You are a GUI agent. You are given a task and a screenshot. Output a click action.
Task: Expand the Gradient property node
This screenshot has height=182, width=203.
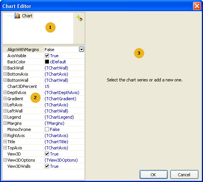pos(5,99)
